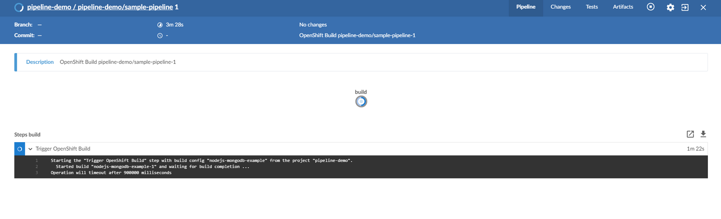Select the build stage node
Image resolution: width=721 pixels, height=219 pixels.
click(x=361, y=102)
